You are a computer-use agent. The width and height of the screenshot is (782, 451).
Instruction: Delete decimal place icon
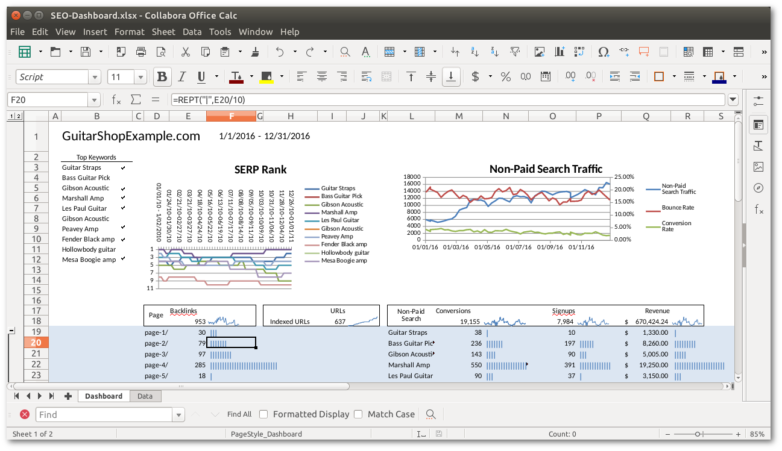[590, 76]
